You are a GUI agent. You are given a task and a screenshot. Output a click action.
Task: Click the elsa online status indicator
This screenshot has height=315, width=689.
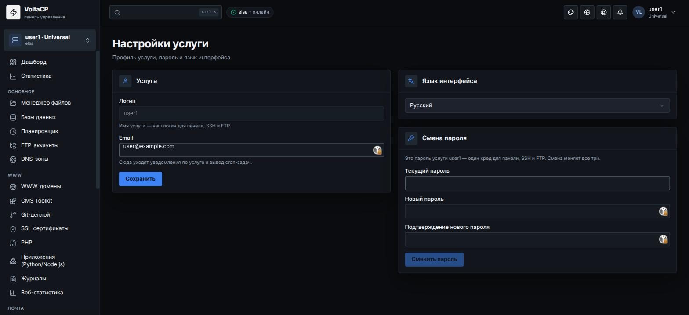tap(250, 12)
